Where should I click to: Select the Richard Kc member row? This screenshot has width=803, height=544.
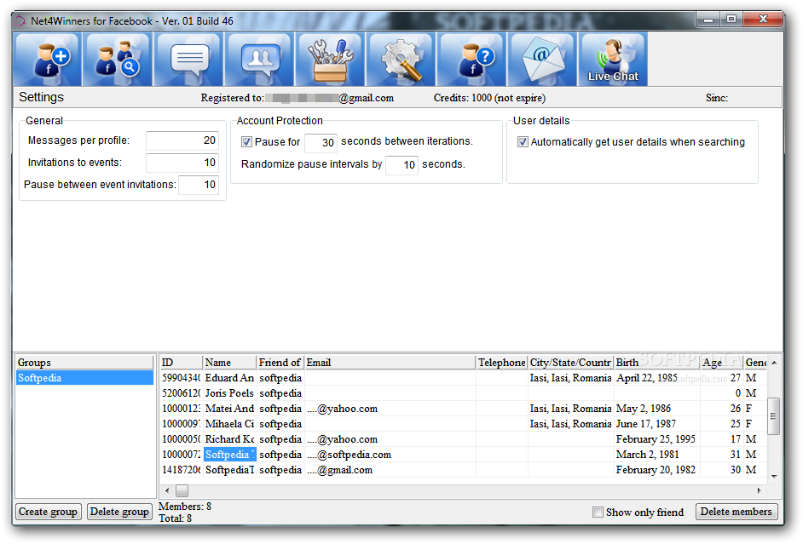[463, 439]
